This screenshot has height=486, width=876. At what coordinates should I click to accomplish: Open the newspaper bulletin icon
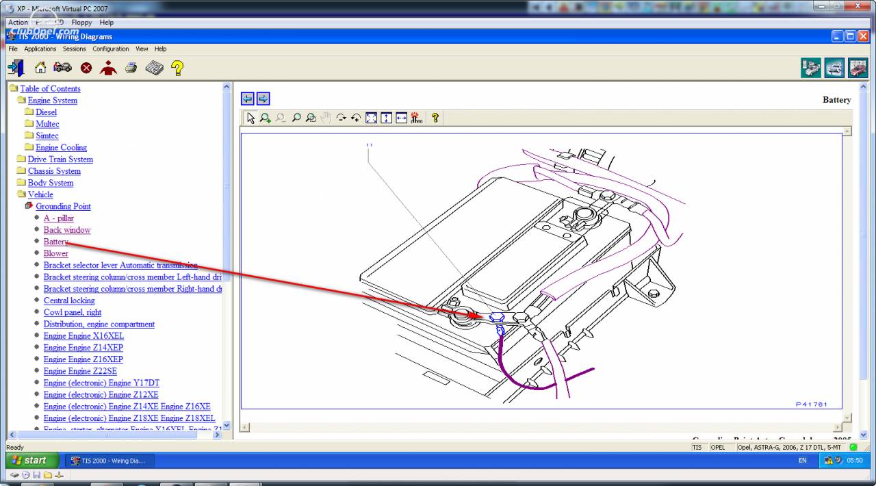click(155, 67)
